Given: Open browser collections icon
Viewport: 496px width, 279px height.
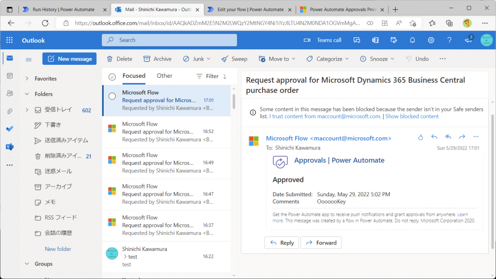Looking at the screenshot, I should coord(449,23).
